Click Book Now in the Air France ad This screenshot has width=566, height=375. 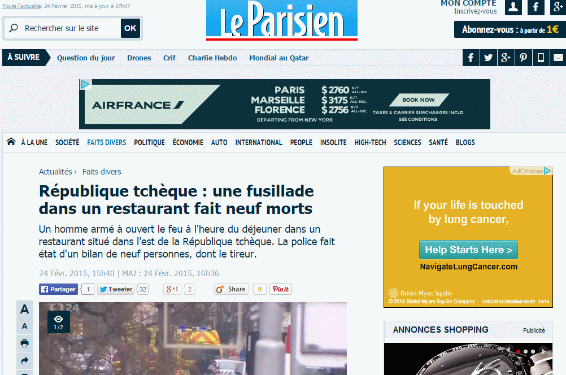click(x=419, y=100)
